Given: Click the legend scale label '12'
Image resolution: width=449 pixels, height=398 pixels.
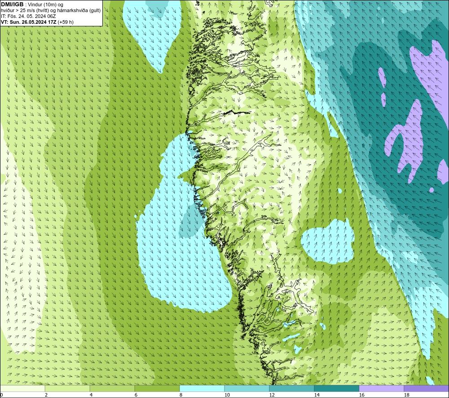Looking at the screenshot, I should pos(272,395).
